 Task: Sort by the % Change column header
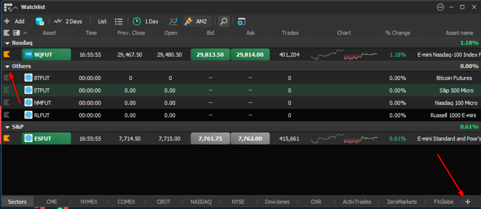(398, 33)
